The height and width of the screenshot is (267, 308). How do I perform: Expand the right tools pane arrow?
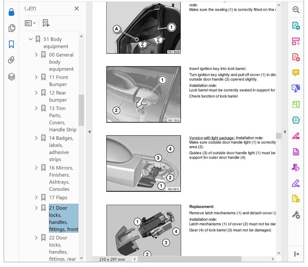pos(297,254)
